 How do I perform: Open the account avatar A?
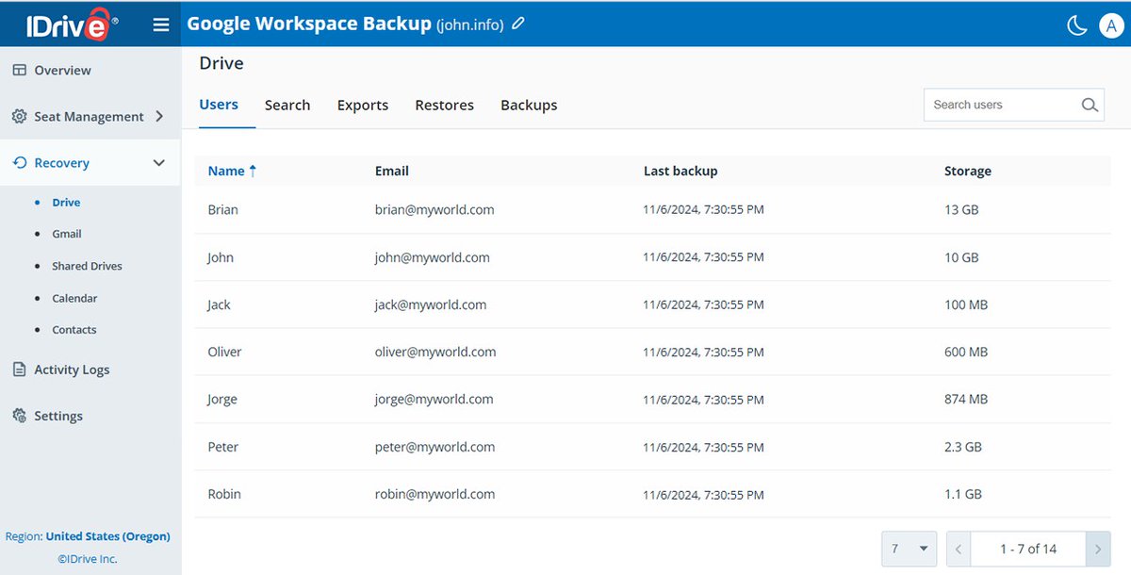(1110, 25)
